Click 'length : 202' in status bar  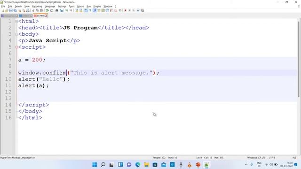pyautogui.click(x=159, y=158)
